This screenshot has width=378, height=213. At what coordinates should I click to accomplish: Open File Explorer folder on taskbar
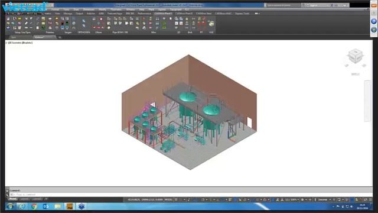58,206
